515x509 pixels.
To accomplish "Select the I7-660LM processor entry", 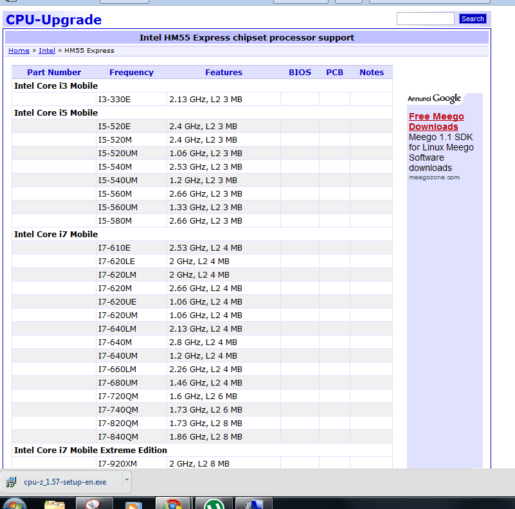I will 117,369.
